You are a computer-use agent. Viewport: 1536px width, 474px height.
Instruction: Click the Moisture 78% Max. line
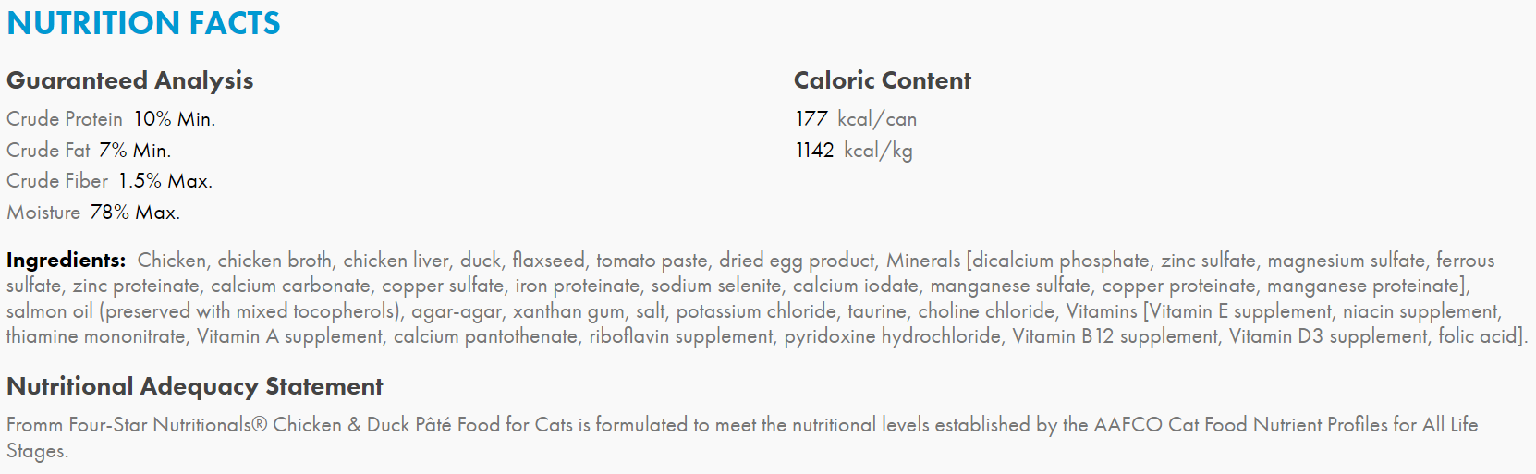(x=93, y=213)
